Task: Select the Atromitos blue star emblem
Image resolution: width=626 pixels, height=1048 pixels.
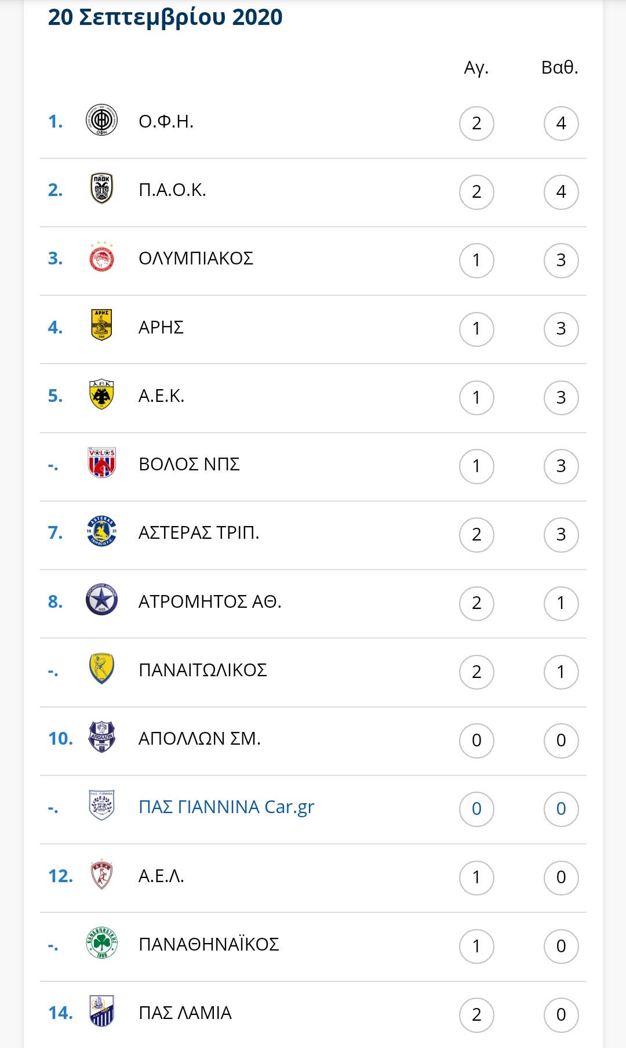Action: (101, 600)
